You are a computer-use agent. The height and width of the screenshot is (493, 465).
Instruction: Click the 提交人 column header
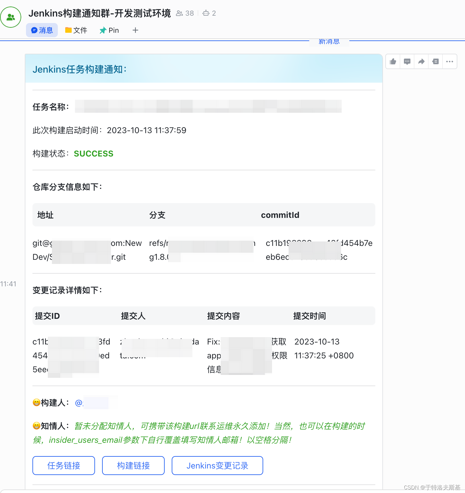coord(133,316)
